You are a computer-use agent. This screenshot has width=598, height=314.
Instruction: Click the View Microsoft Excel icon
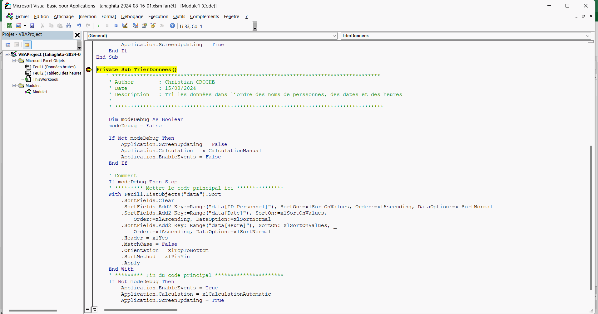(x=10, y=26)
